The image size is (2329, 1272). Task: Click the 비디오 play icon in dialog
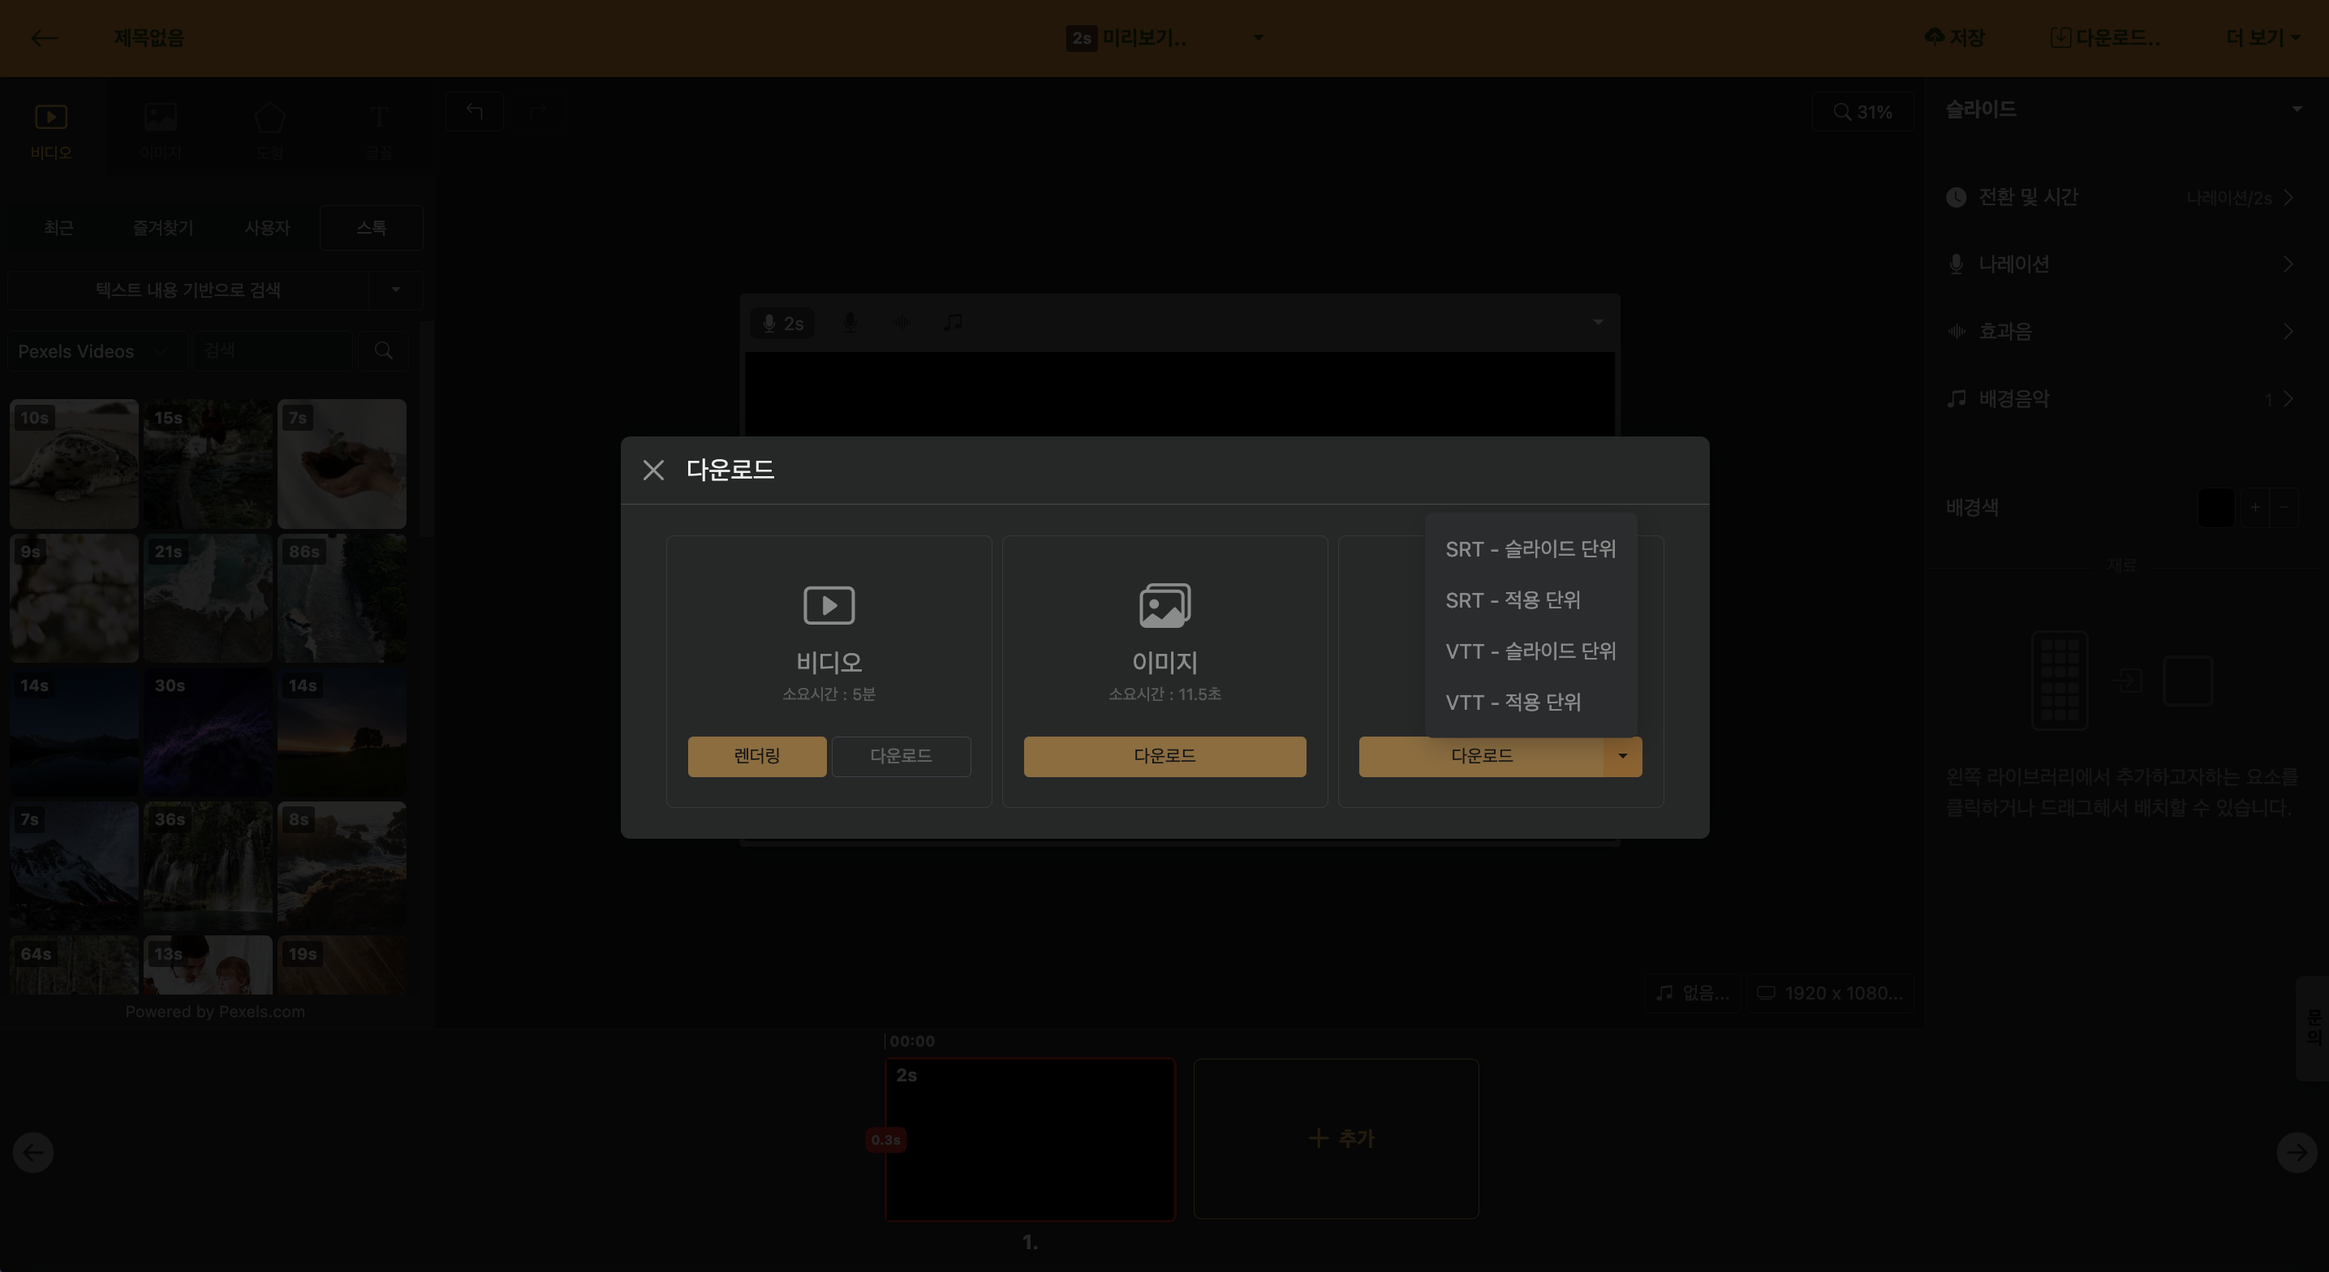pyautogui.click(x=829, y=605)
